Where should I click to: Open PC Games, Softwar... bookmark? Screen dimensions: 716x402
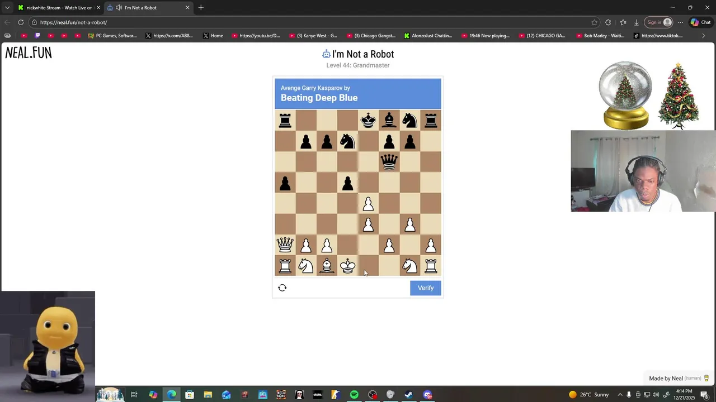(x=112, y=36)
